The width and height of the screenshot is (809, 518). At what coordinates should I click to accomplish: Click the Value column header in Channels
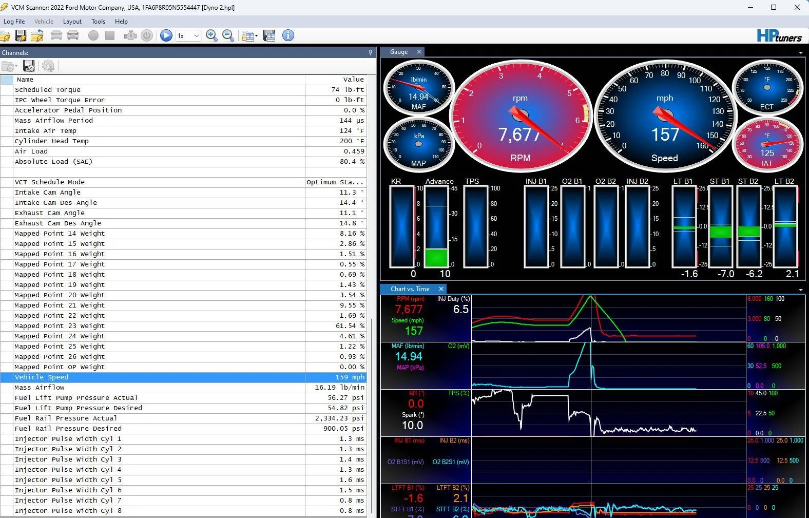(336, 80)
